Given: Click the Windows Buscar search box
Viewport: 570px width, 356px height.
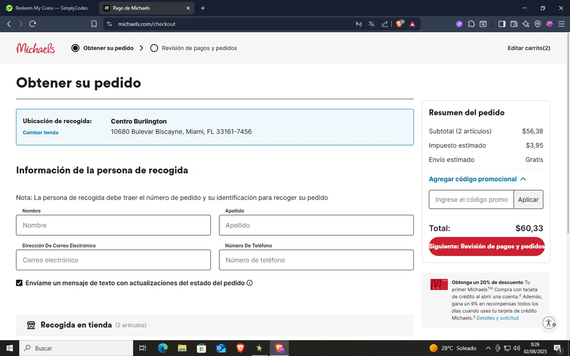Looking at the screenshot, I should point(76,348).
